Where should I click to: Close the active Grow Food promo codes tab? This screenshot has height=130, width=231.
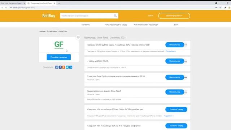tap(54, 3)
